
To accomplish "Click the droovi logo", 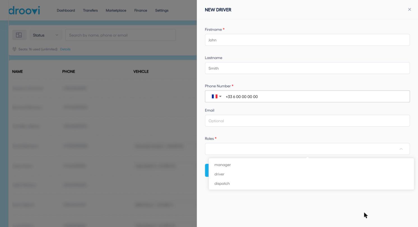I will [24, 10].
